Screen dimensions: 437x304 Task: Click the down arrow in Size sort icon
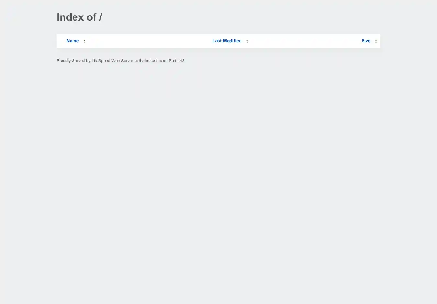pos(376,42)
